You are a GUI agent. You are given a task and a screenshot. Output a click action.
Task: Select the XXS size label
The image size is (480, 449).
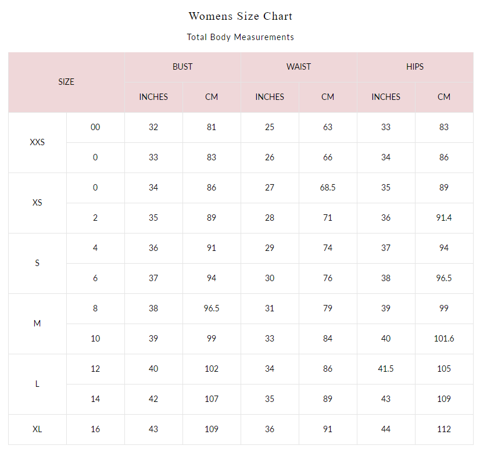pos(37,142)
